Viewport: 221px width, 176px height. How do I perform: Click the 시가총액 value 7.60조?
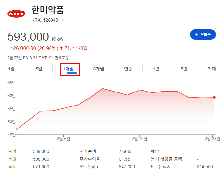click(x=125, y=151)
